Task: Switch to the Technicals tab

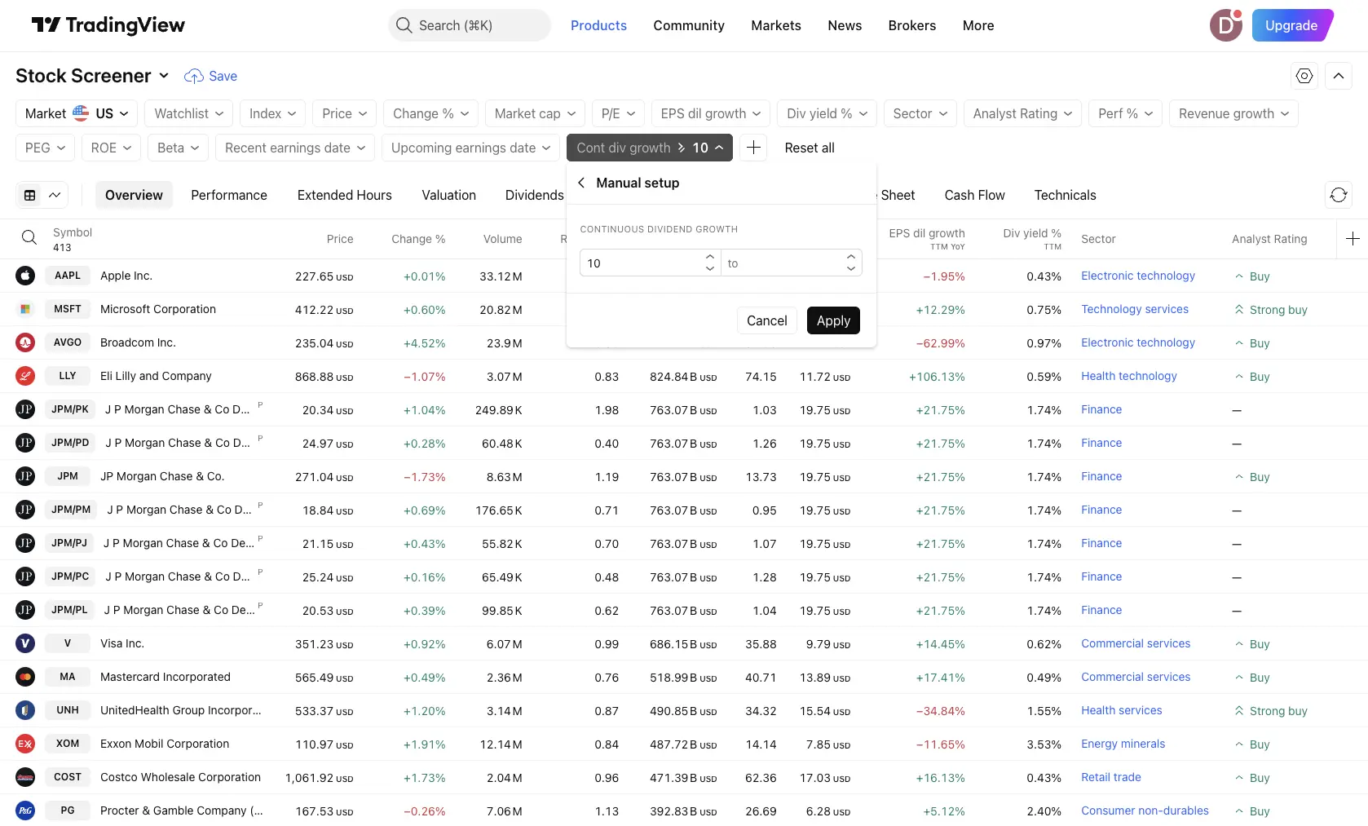Action: [1065, 195]
